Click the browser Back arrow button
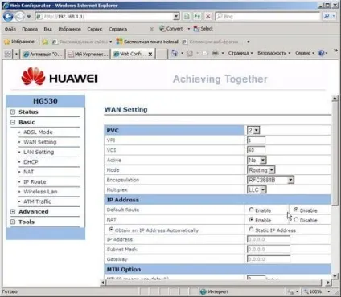The width and height of the screenshot is (341, 297). (8, 17)
